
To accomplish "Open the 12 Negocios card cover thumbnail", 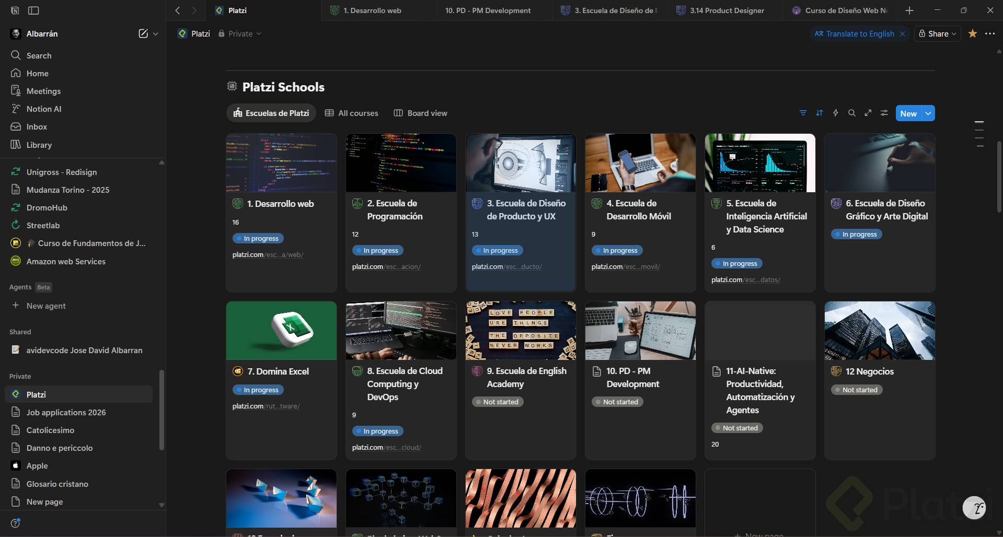I will (879, 331).
